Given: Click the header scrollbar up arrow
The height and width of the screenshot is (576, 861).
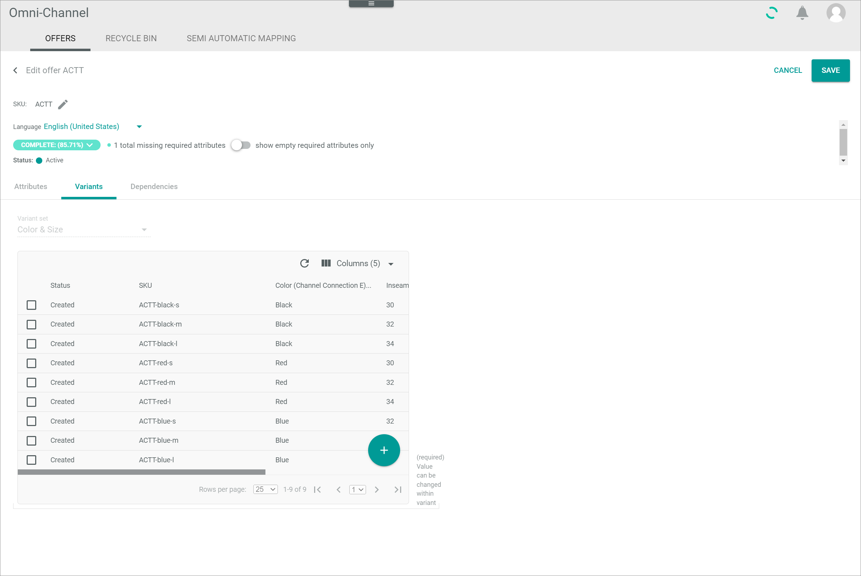Looking at the screenshot, I should click(x=843, y=125).
